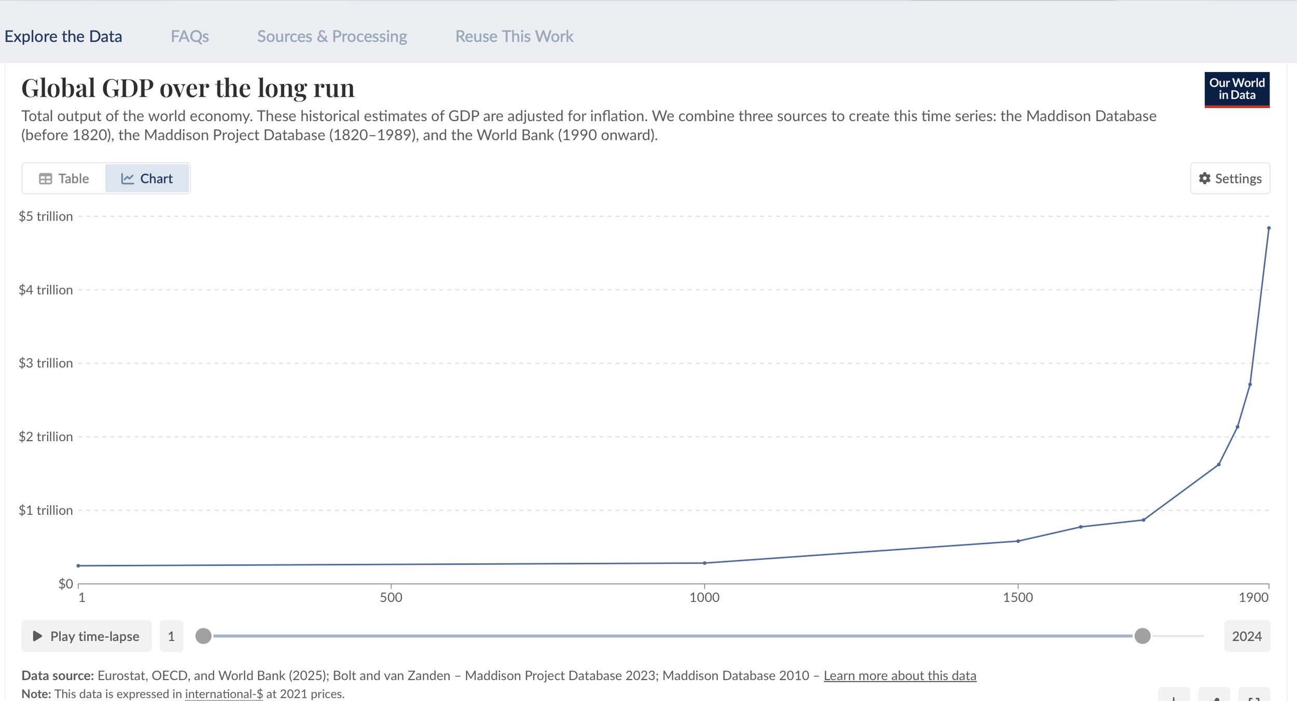Click the international-$ definition link
The width and height of the screenshot is (1297, 701).
[224, 694]
